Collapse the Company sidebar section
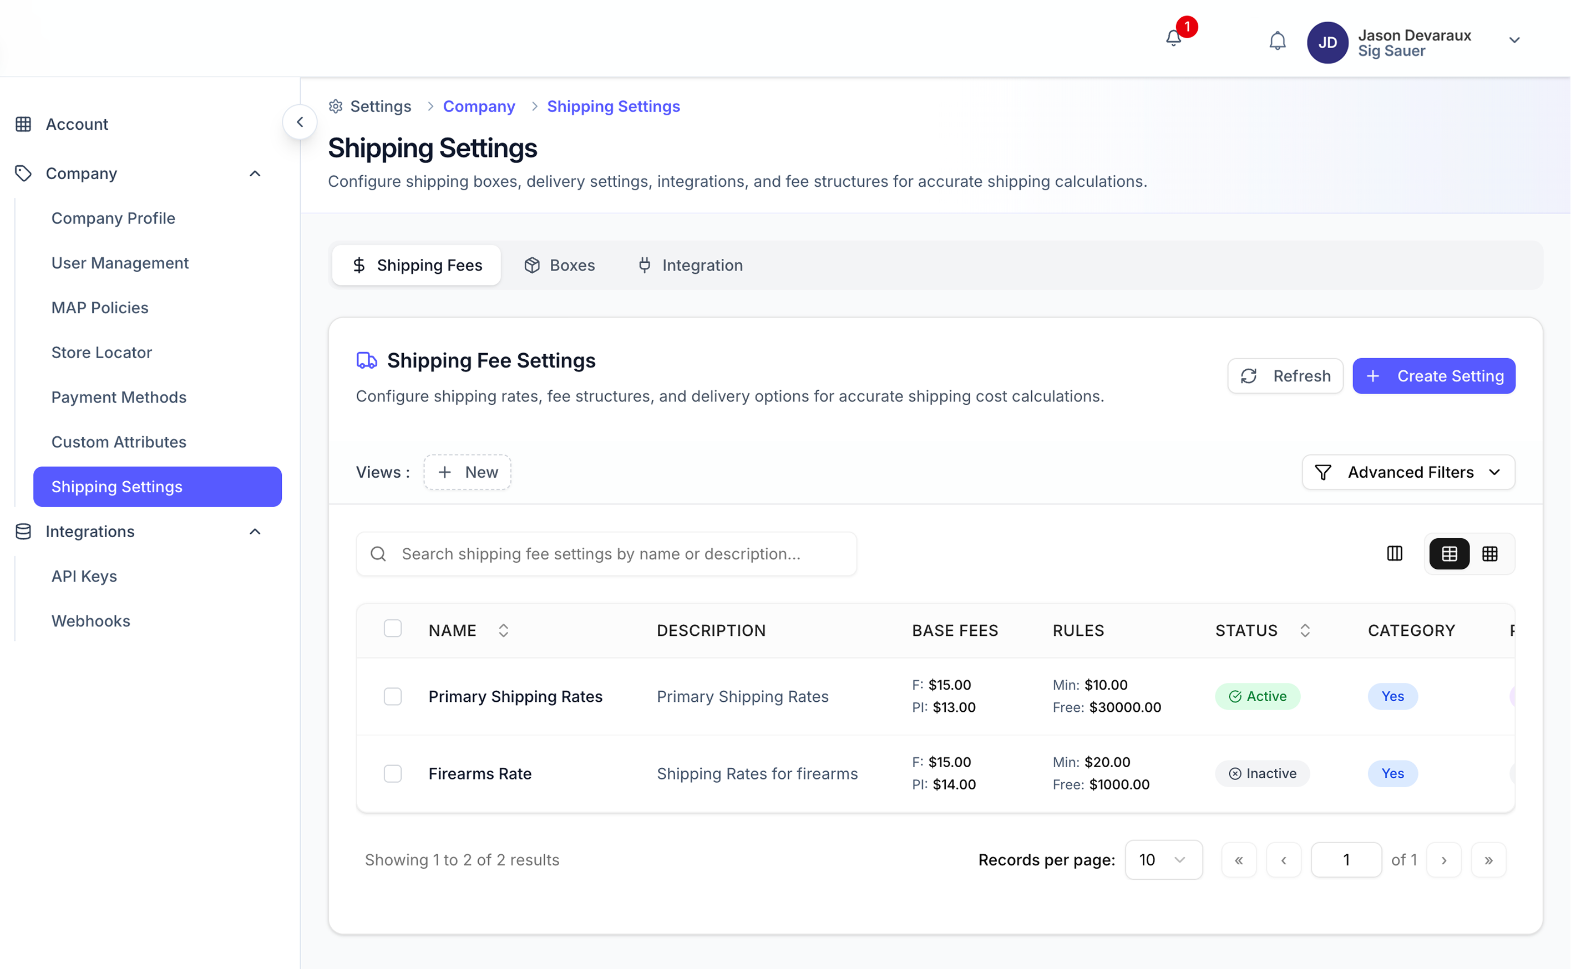Screen dimensions: 1571x969 click(x=255, y=174)
